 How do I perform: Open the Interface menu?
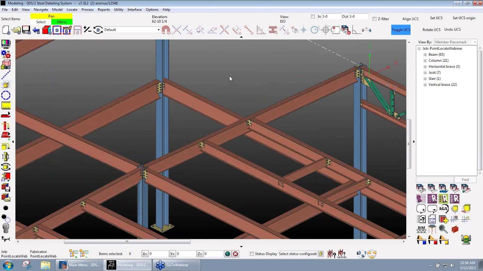pos(135,9)
